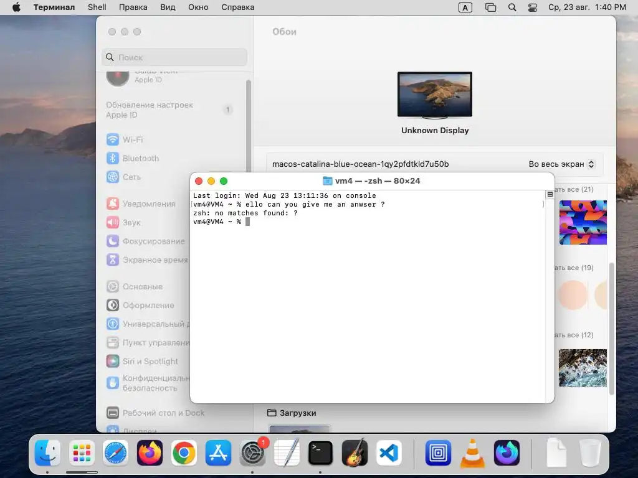Click the input source A icon

pyautogui.click(x=465, y=7)
